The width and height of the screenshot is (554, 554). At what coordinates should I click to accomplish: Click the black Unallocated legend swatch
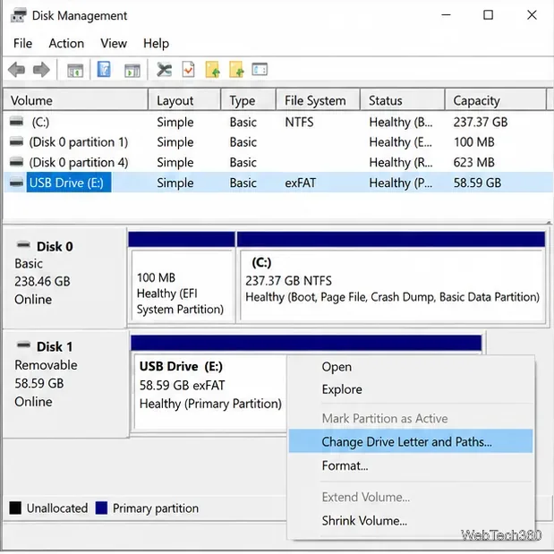tap(15, 507)
